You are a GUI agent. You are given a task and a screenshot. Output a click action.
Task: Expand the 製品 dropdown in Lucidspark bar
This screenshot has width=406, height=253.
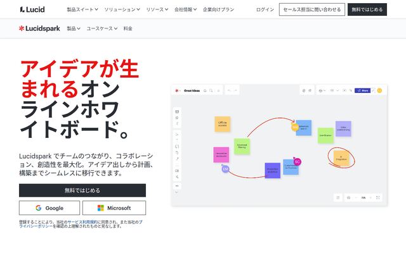point(74,28)
